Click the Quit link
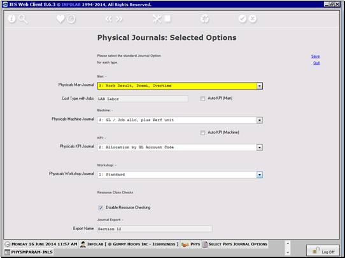 pyautogui.click(x=316, y=63)
